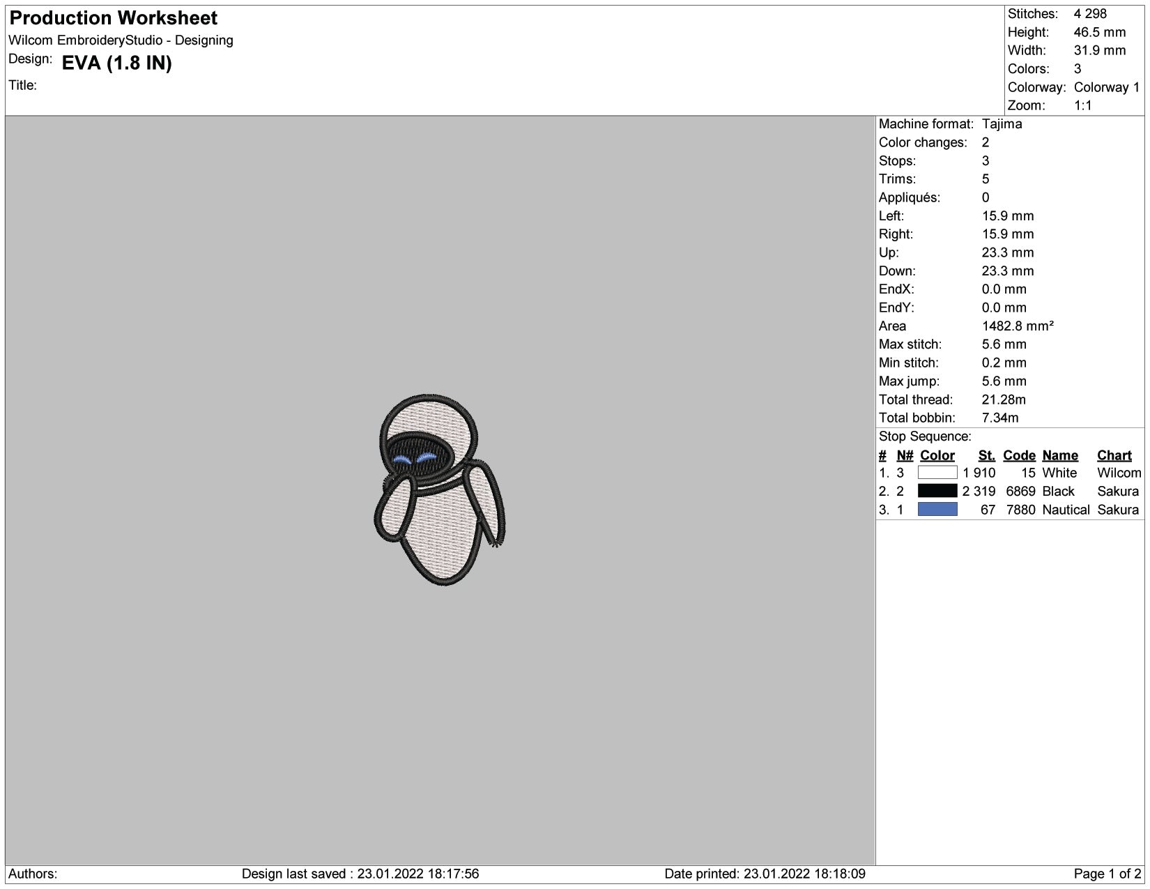Click the 'St.' column header

tap(986, 455)
